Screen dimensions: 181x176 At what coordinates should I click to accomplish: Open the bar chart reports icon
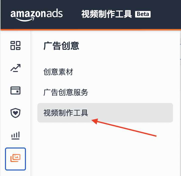(x=15, y=135)
